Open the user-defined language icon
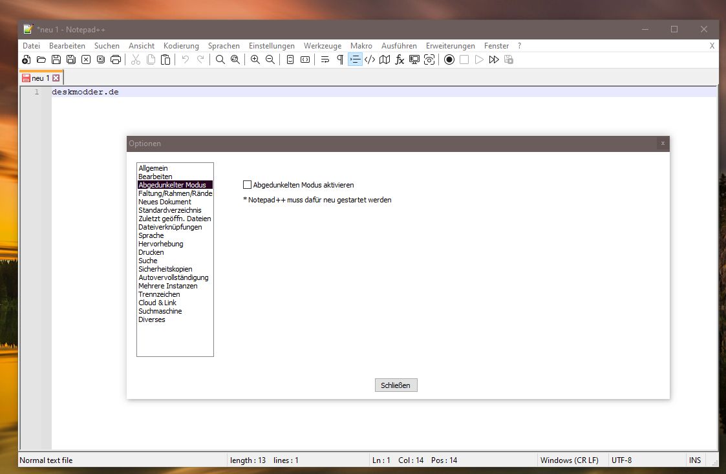 tap(370, 59)
